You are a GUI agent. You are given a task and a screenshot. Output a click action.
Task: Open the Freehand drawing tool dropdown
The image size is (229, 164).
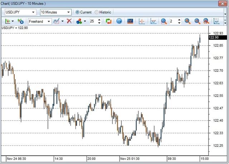pyautogui.click(x=40, y=21)
